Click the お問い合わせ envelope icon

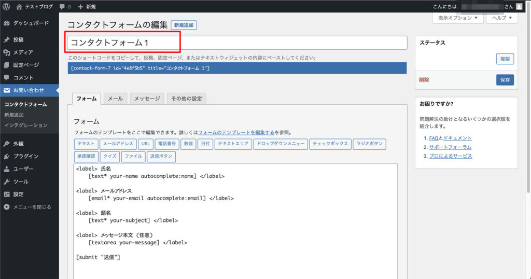[x=6, y=90]
